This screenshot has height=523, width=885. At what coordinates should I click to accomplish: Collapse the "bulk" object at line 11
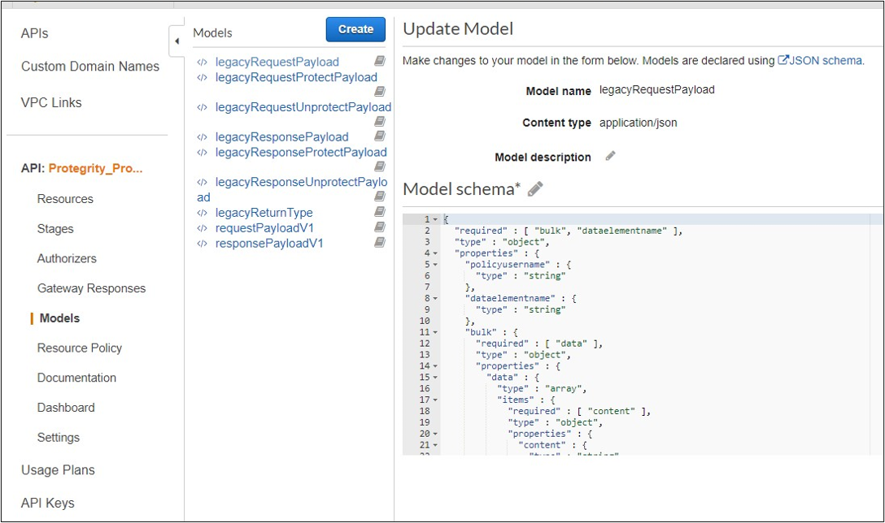435,332
